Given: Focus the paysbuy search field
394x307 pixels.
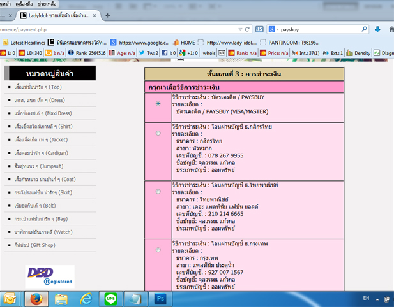Looking at the screenshot, I should point(319,29).
